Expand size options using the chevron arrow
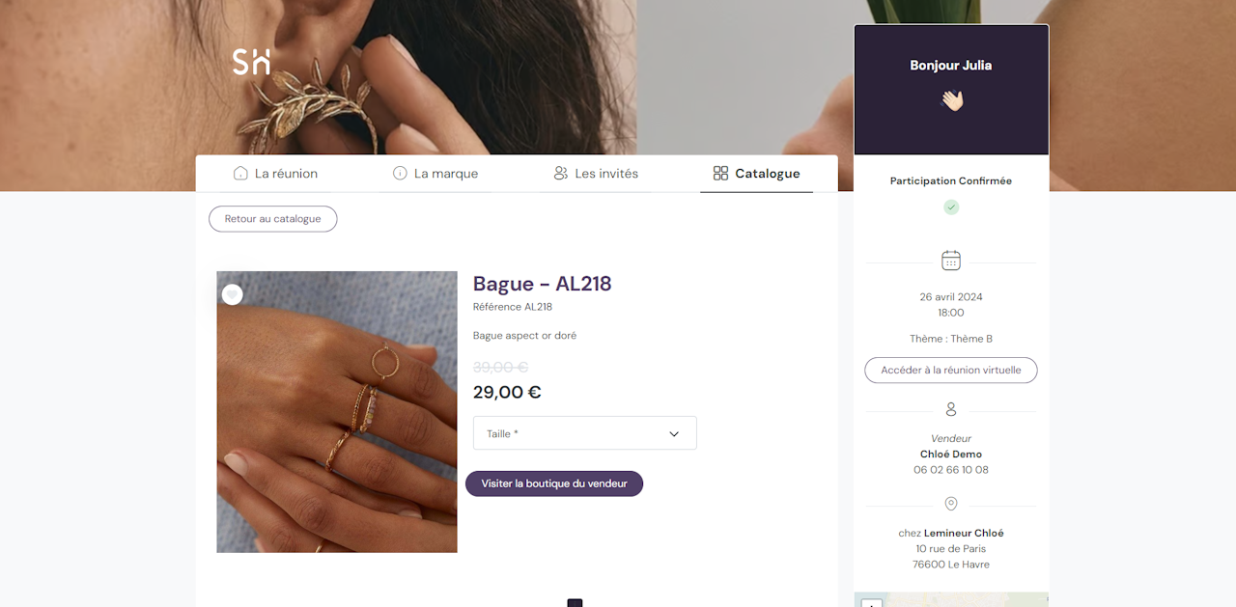 tap(674, 433)
